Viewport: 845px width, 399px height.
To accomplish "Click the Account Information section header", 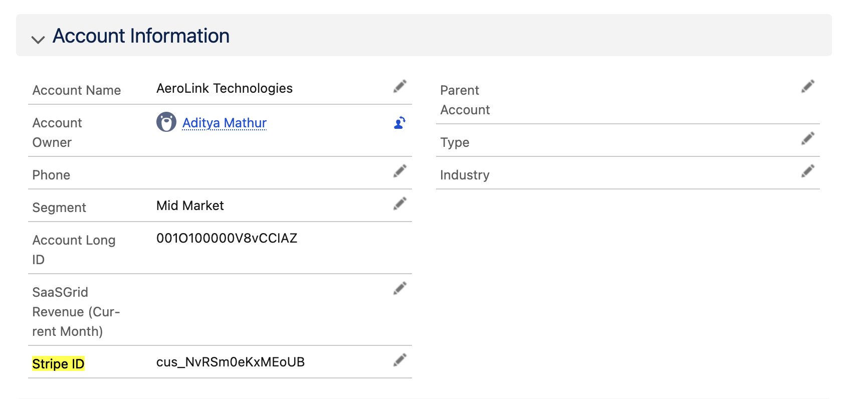I will 141,36.
